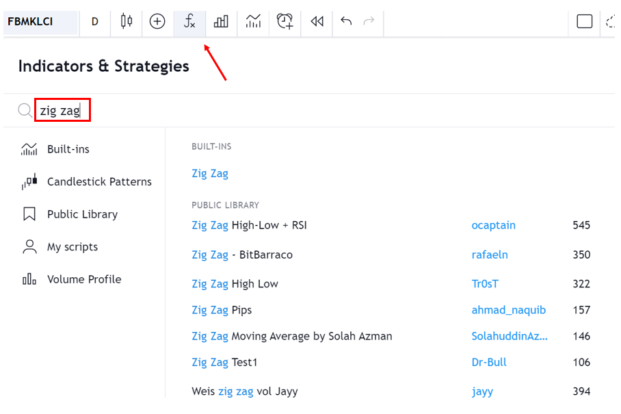Click the compare or add symbol icon
The width and height of the screenshot is (621, 414).
point(157,21)
